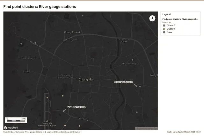Click the 'Data: Find point clusters' footer text
Screen dimensions: 204x136
pyautogui.click(x=23, y=132)
